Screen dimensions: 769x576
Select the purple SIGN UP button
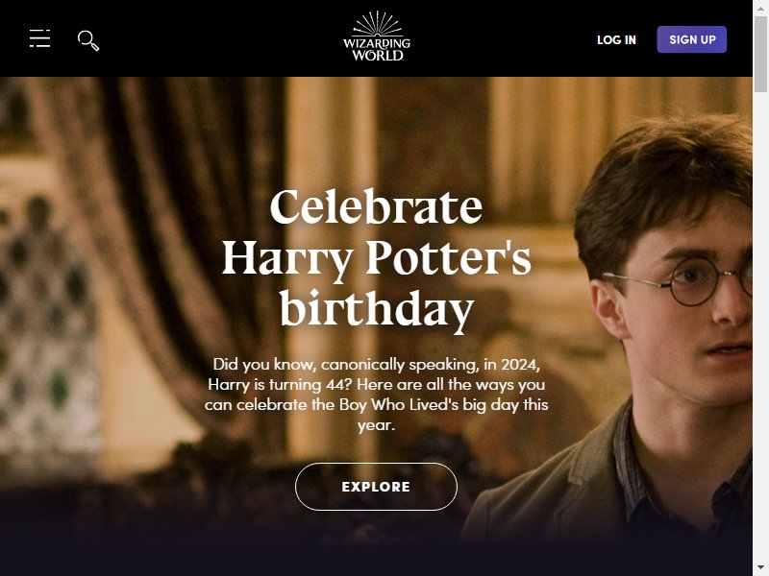coord(691,39)
